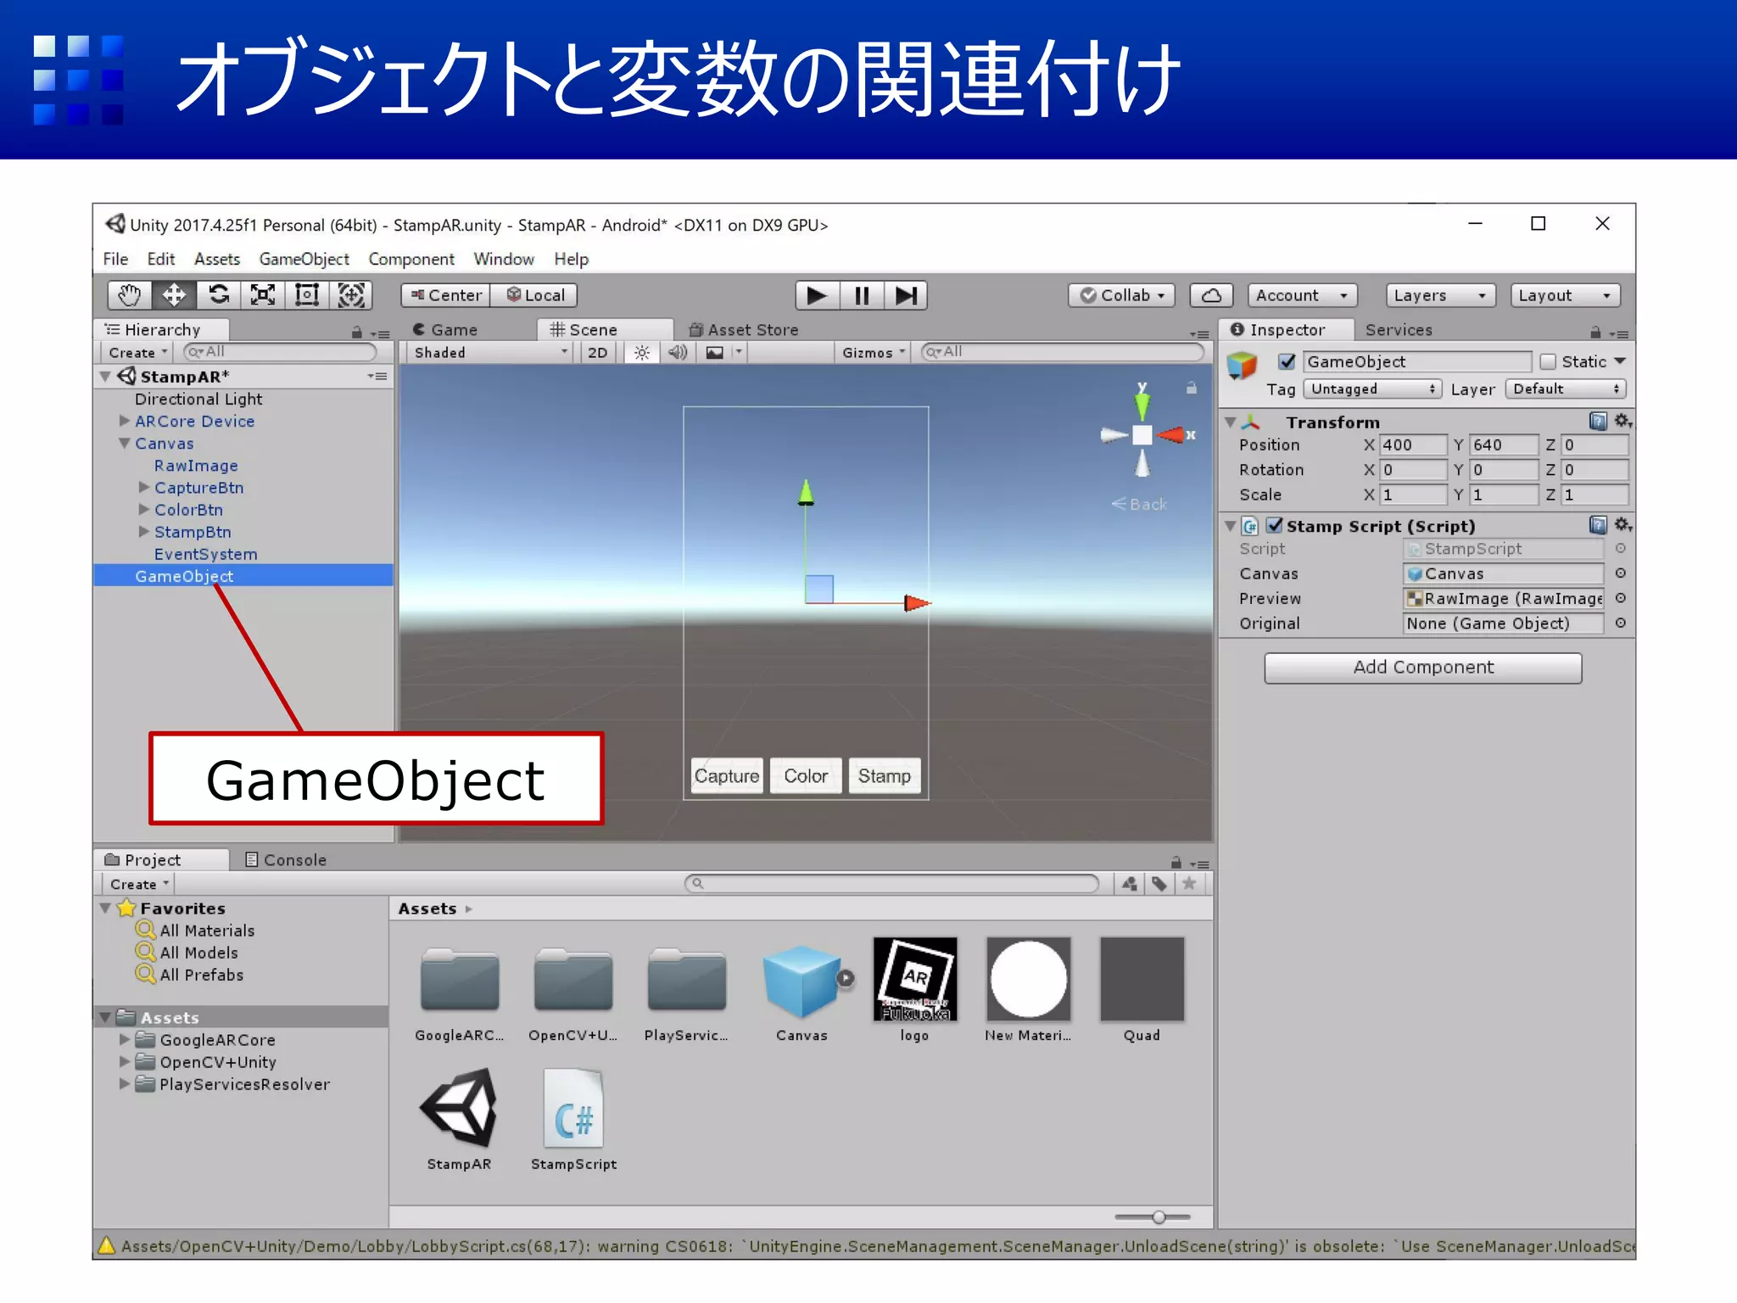Toggle scene audio speaker icon

point(677,353)
